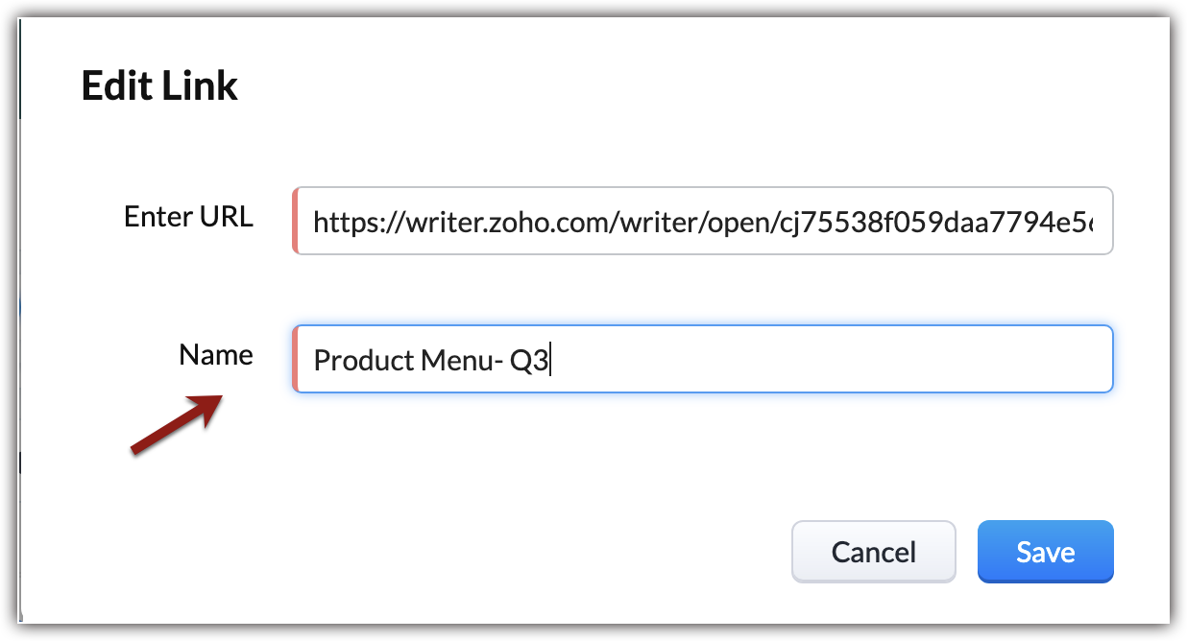The height and width of the screenshot is (641, 1187).
Task: Place cursor on the word Product
Action: 352,361
